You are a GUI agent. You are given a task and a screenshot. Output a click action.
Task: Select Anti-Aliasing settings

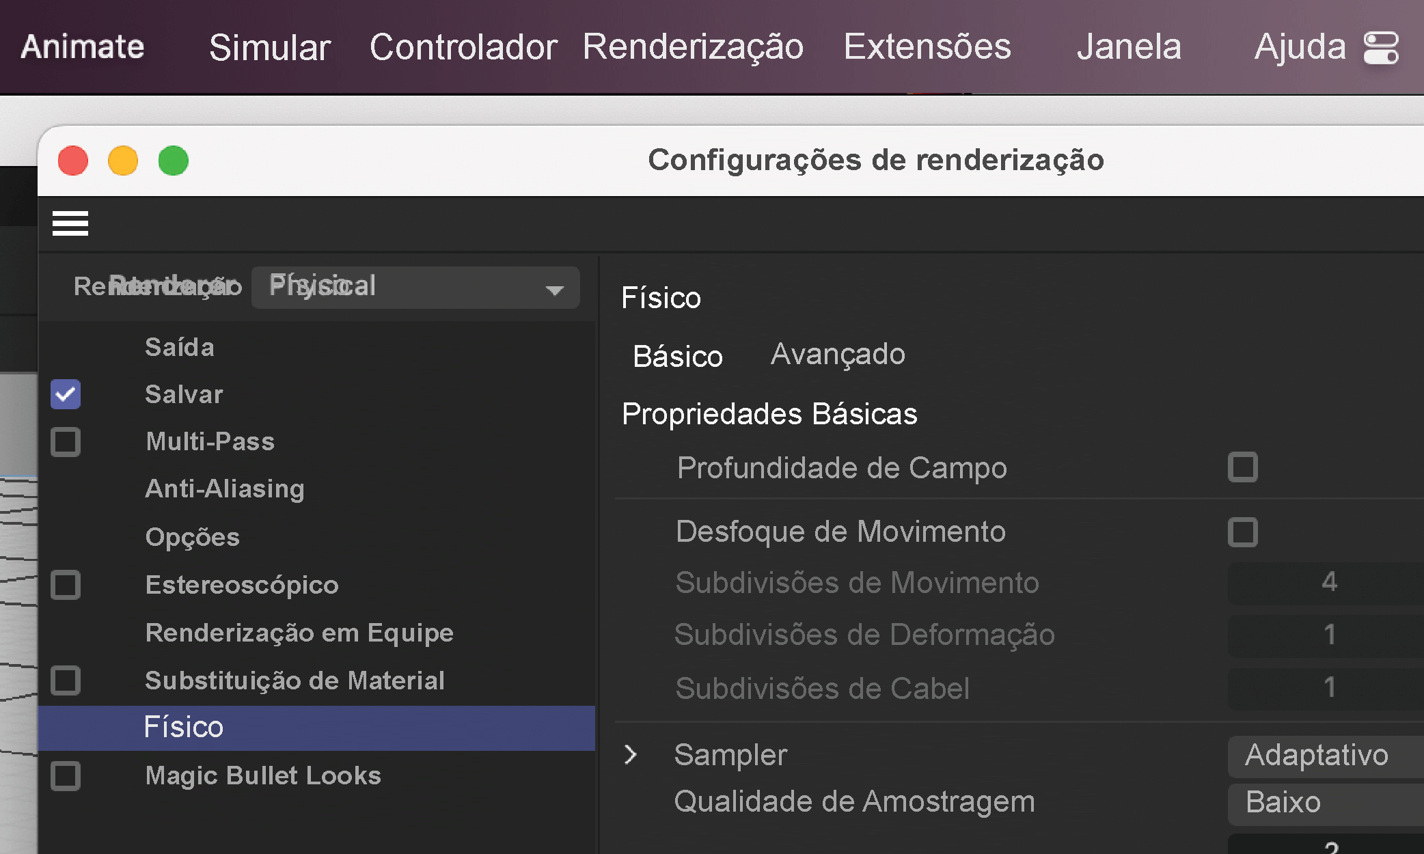(x=224, y=488)
